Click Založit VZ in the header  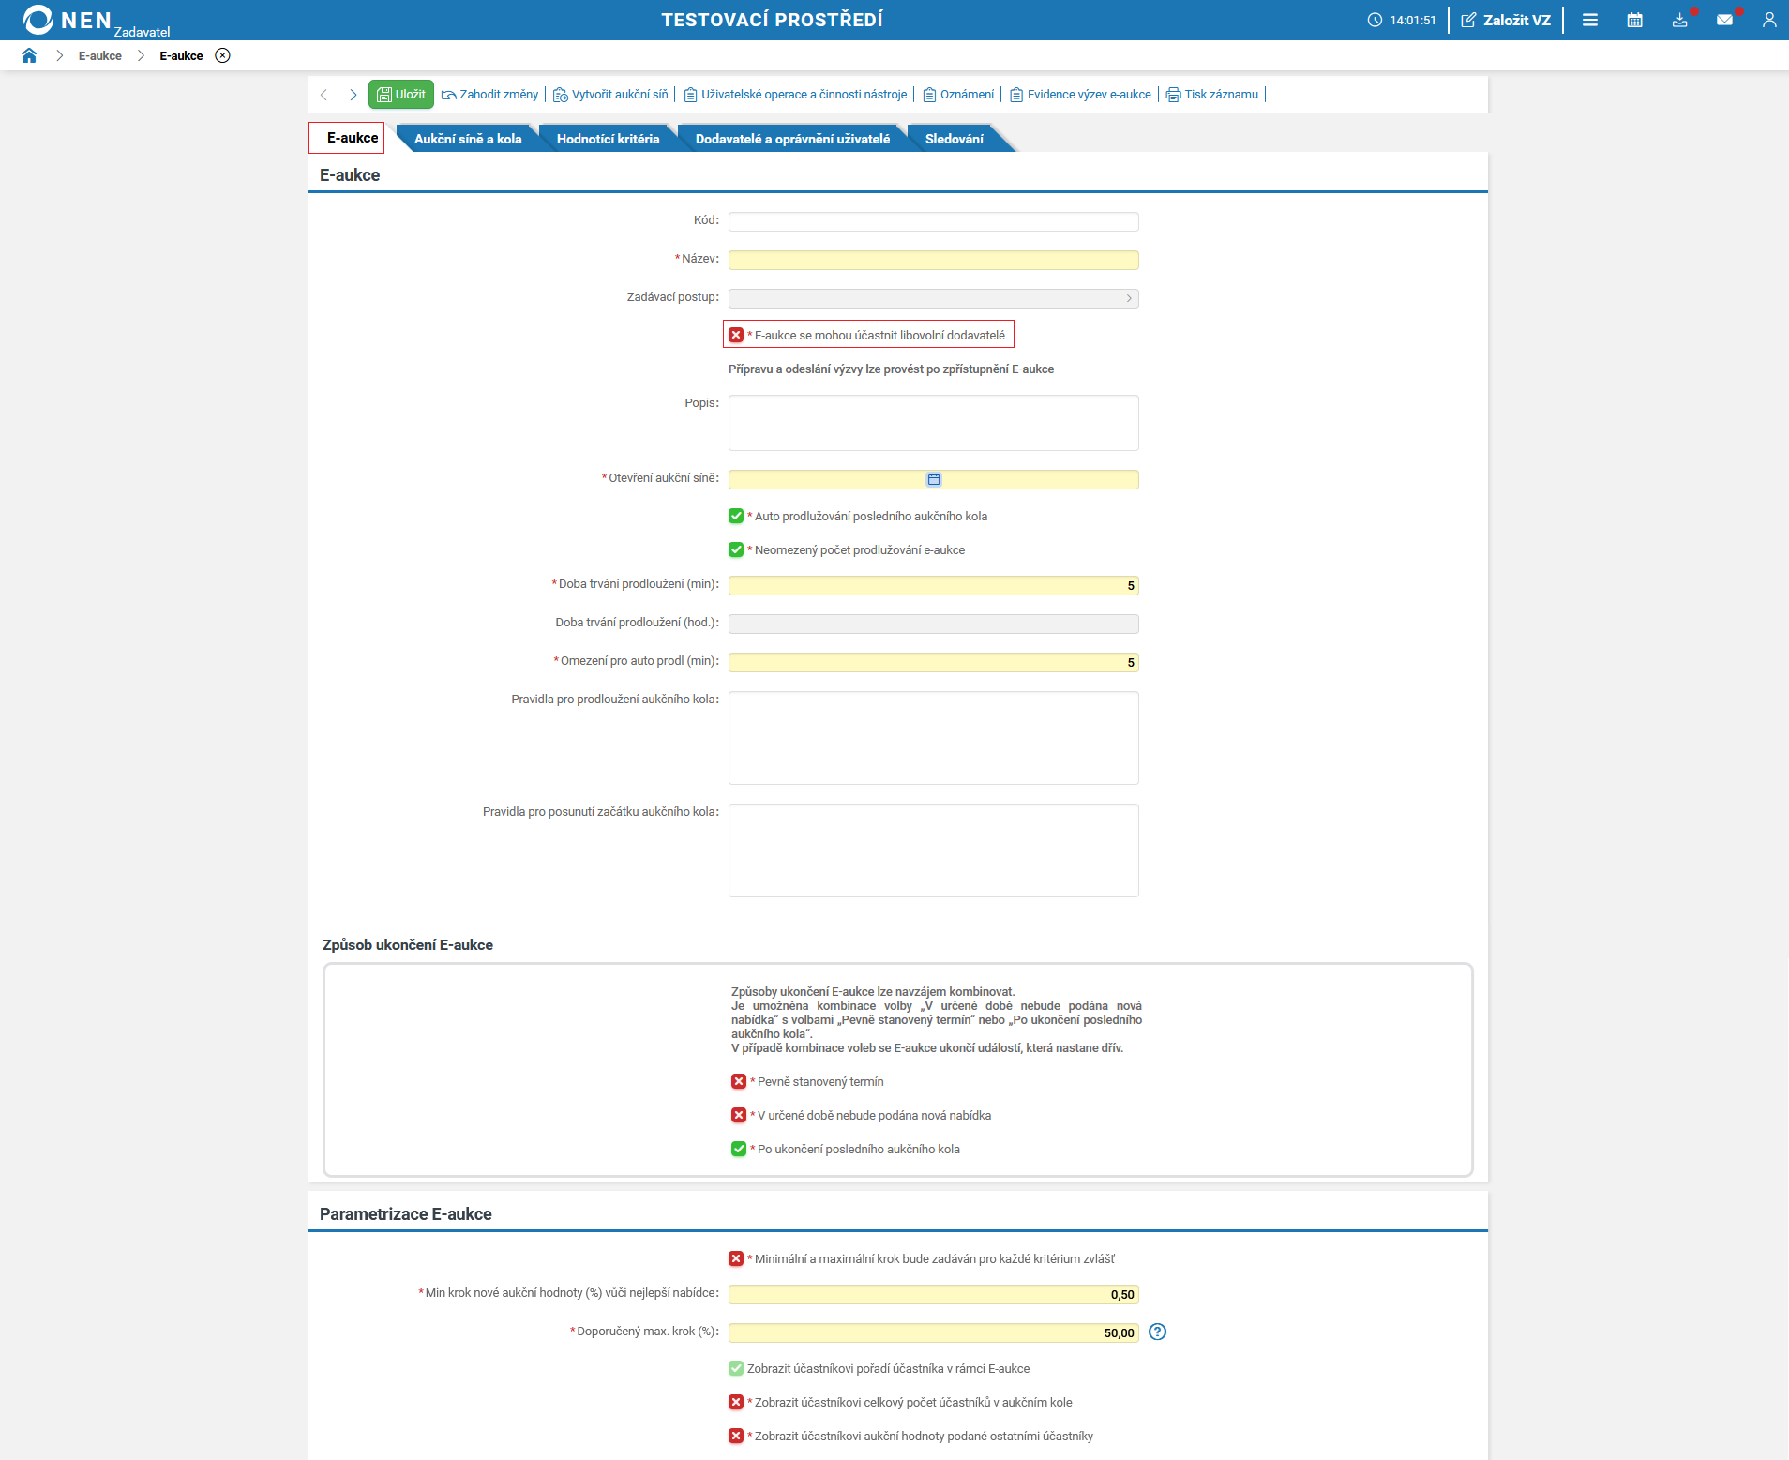point(1506,20)
